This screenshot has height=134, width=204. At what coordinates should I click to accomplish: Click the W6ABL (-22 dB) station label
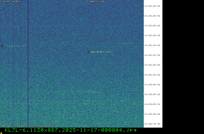[x=96, y=1]
